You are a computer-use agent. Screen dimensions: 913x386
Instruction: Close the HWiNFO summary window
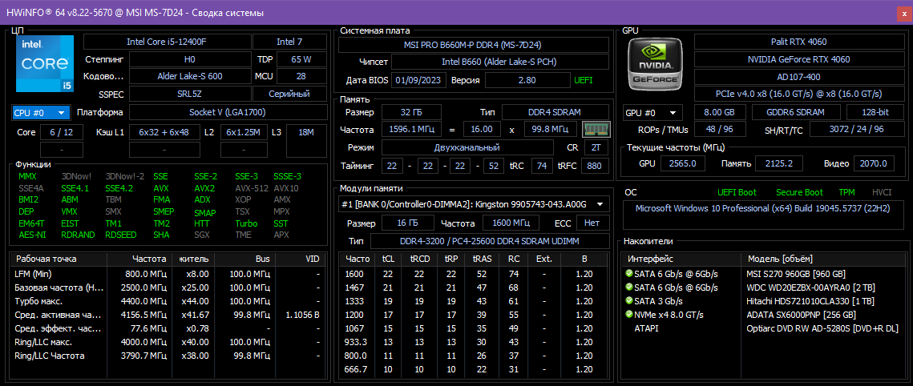coord(904,12)
